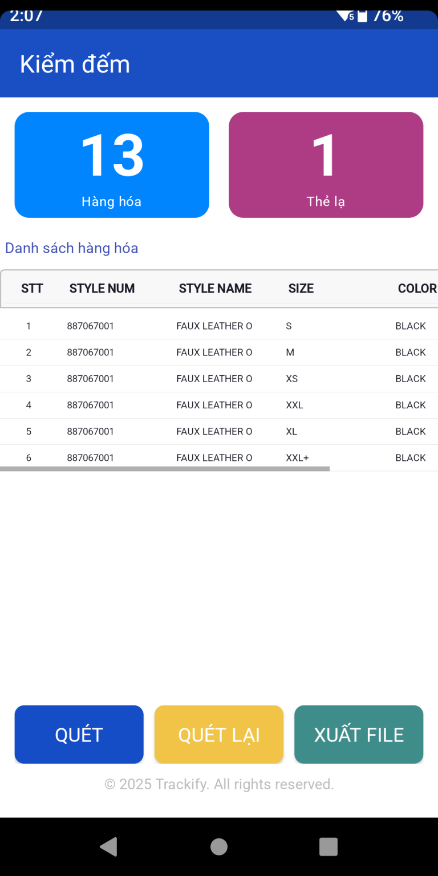This screenshot has height=876, width=438.
Task: Tap the Android home circle icon
Action: tap(219, 846)
